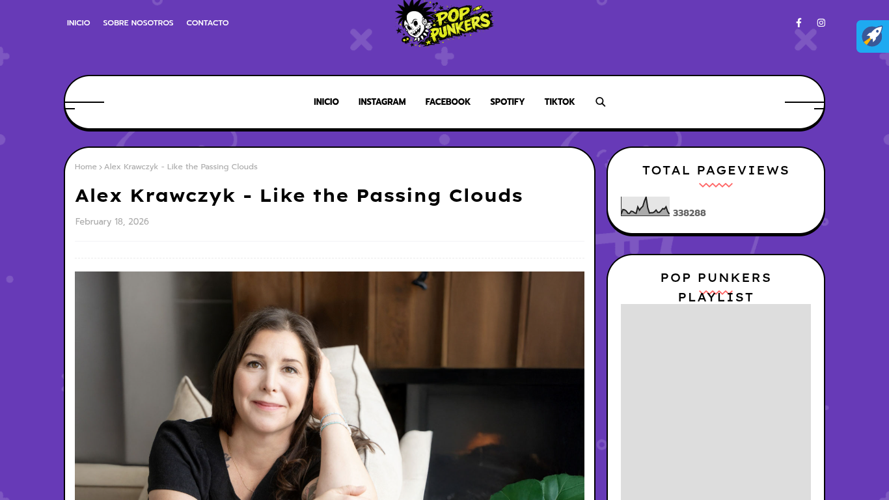Click the Pop Punkers logo
The width and height of the screenshot is (889, 500).
444,23
